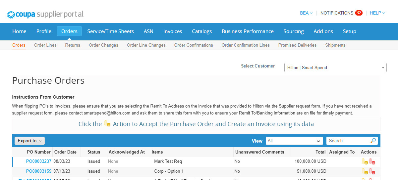
Task: Select the Orders sub-tab
Action: (x=19, y=45)
